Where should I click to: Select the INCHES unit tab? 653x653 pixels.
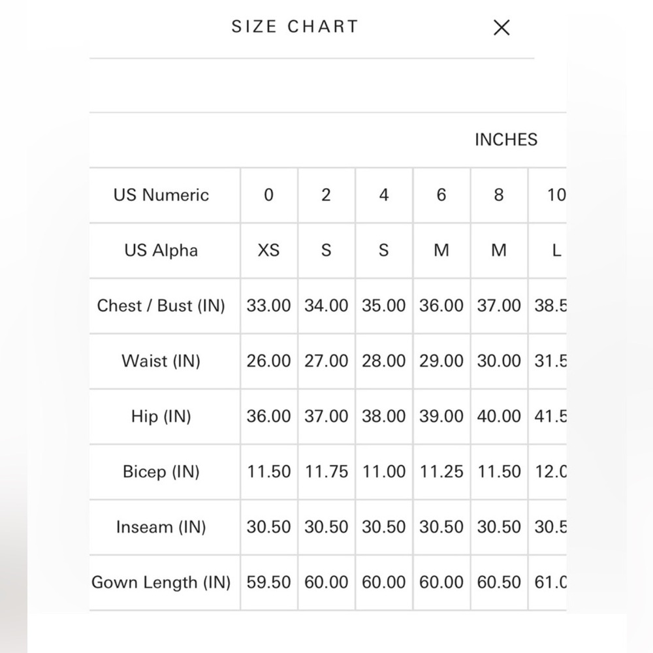pos(506,140)
